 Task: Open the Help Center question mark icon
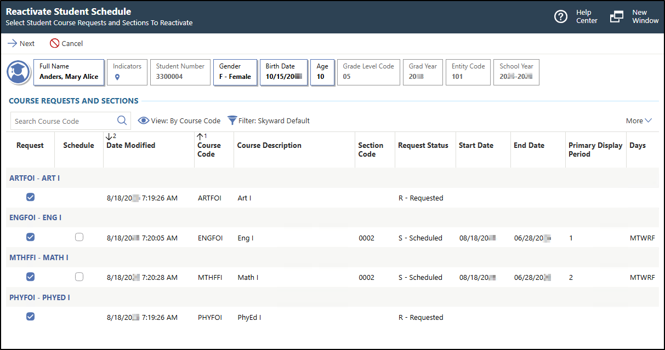560,17
